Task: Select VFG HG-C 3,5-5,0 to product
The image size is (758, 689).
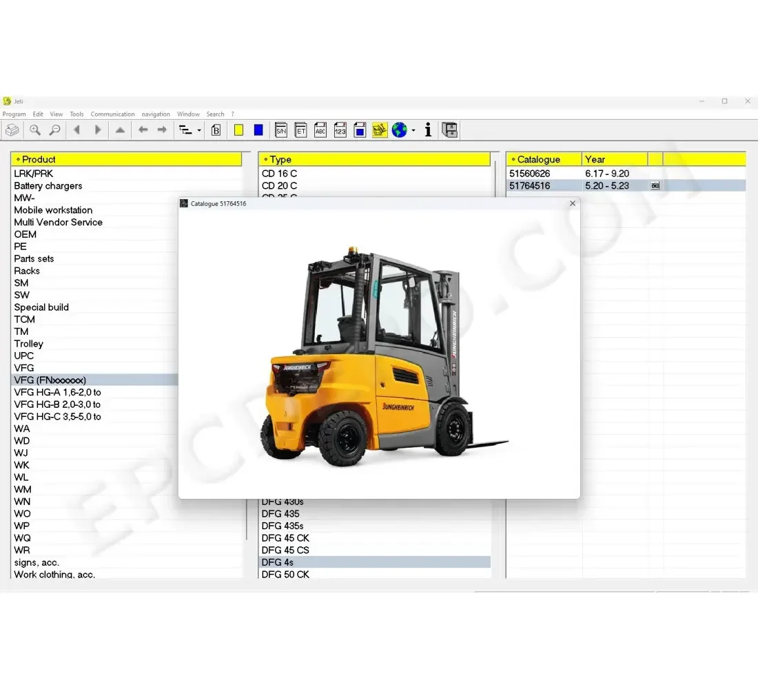Action: [x=57, y=416]
